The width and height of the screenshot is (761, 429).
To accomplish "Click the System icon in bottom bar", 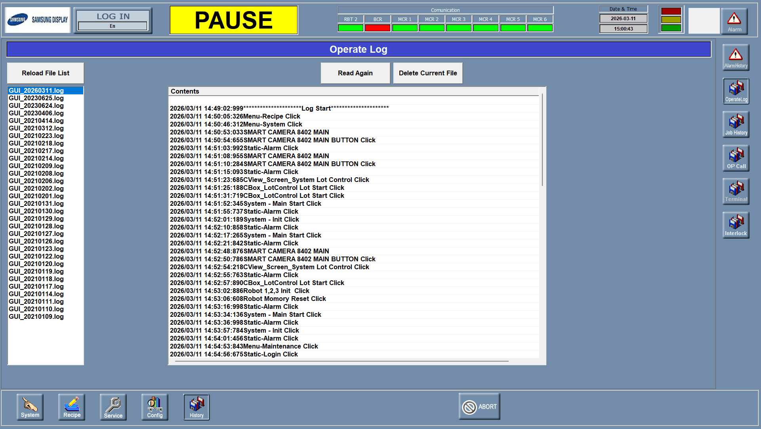I will pyautogui.click(x=30, y=407).
